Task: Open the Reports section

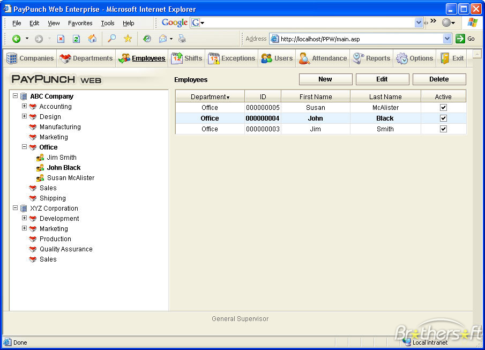Action: pyautogui.click(x=371, y=58)
